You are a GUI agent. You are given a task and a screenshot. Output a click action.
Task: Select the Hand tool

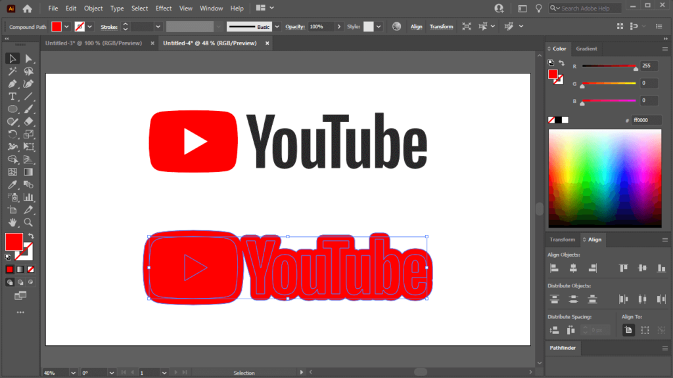click(12, 222)
